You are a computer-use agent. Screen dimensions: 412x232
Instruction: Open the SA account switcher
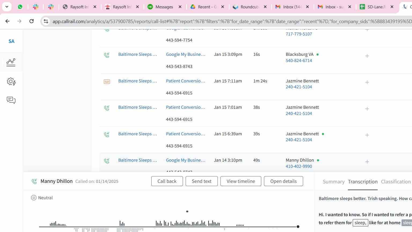[11, 41]
